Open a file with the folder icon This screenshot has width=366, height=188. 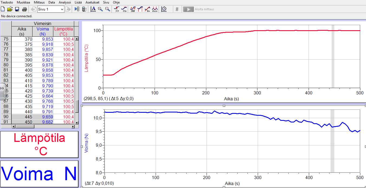click(x=10, y=9)
